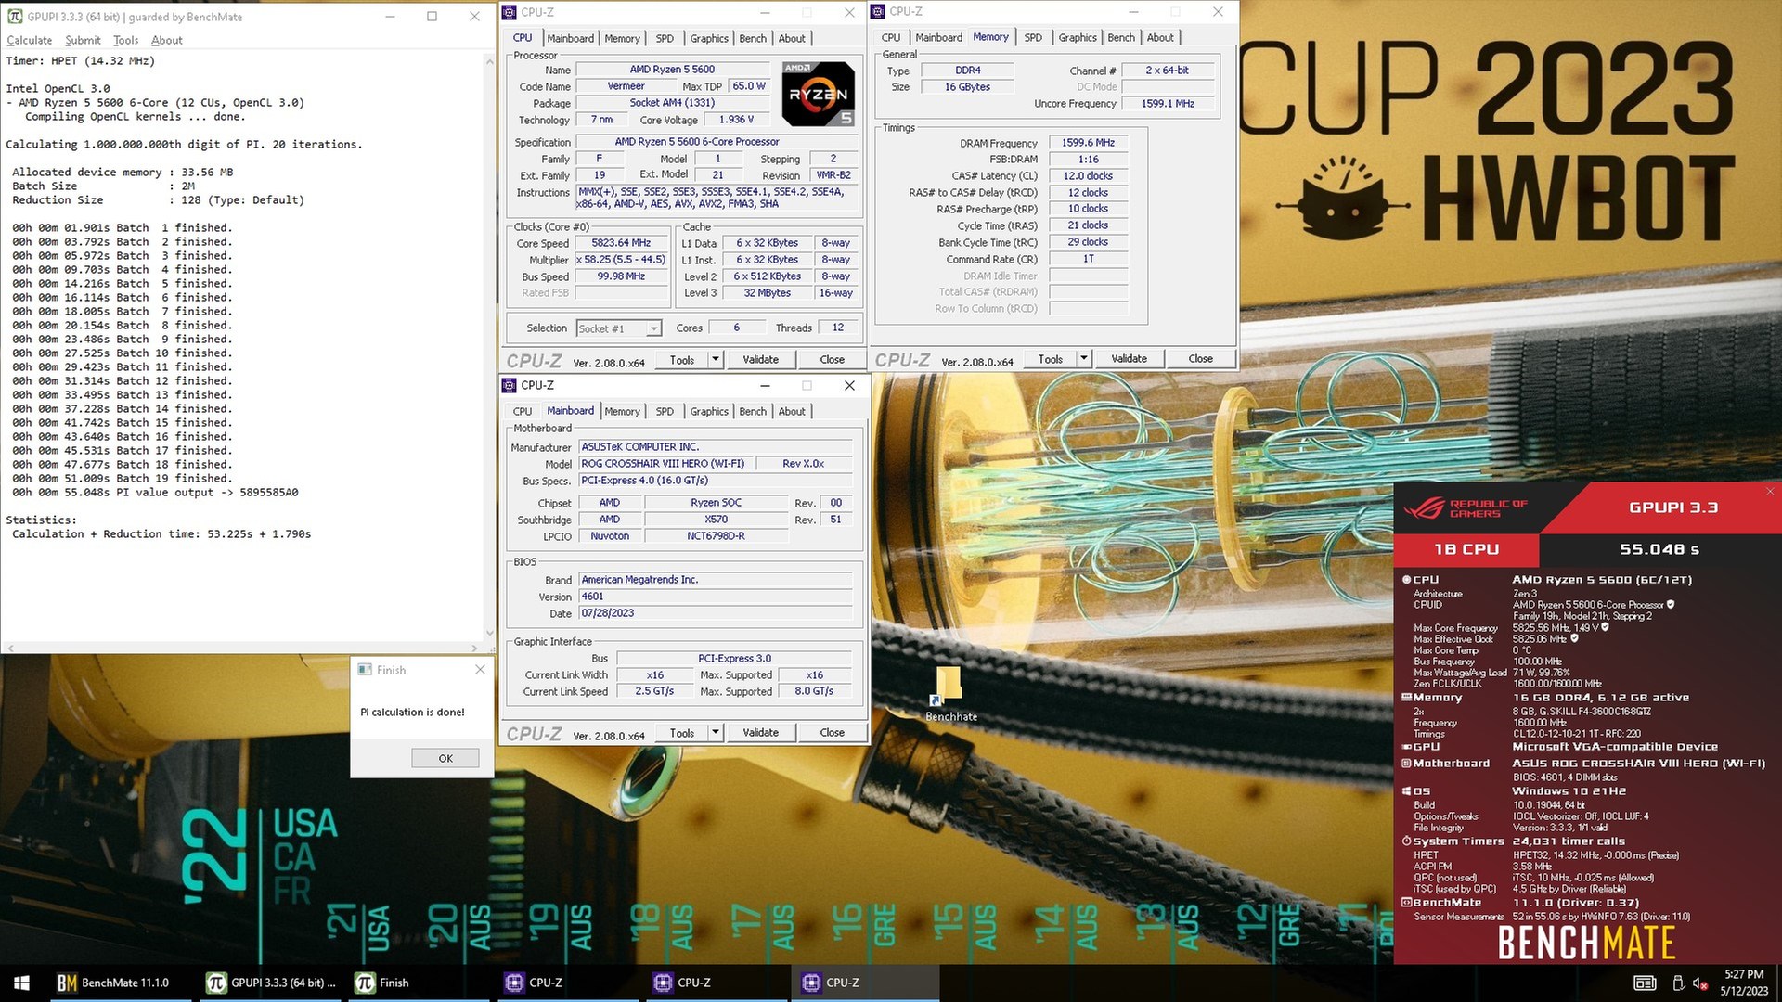Click the Core Speed value 5823.64 MHz
The image size is (1782, 1002).
[622, 243]
